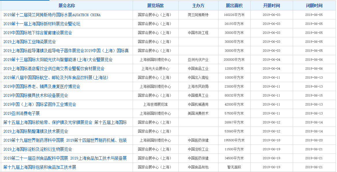
Task: Open 2019上海国际工业陶瓷展览会 link
Action: 30,42
